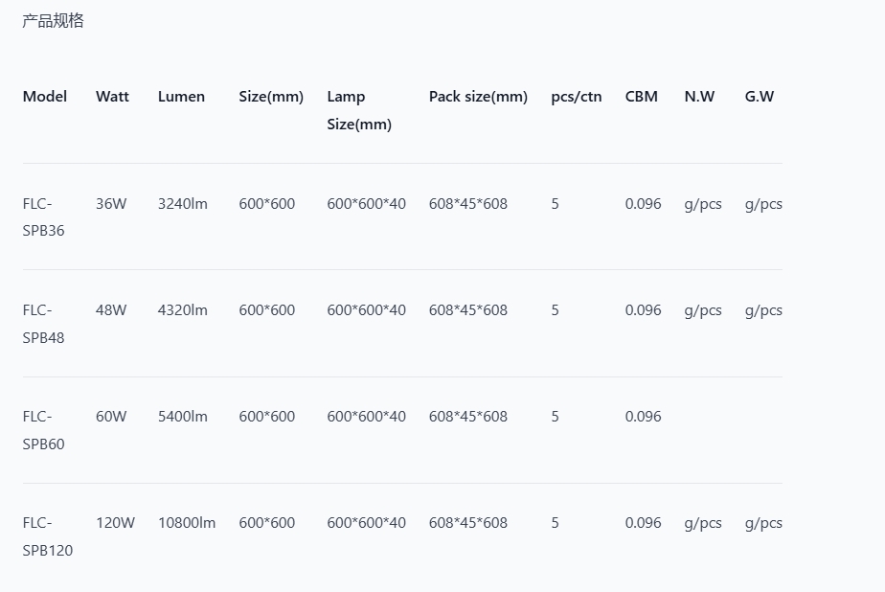Select the FLC-SPB60 model cell
The image size is (885, 592).
tap(43, 430)
